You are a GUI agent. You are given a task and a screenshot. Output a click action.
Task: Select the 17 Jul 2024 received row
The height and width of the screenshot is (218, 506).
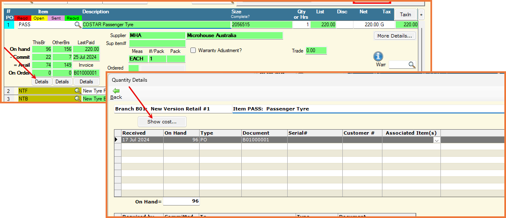tap(142, 140)
